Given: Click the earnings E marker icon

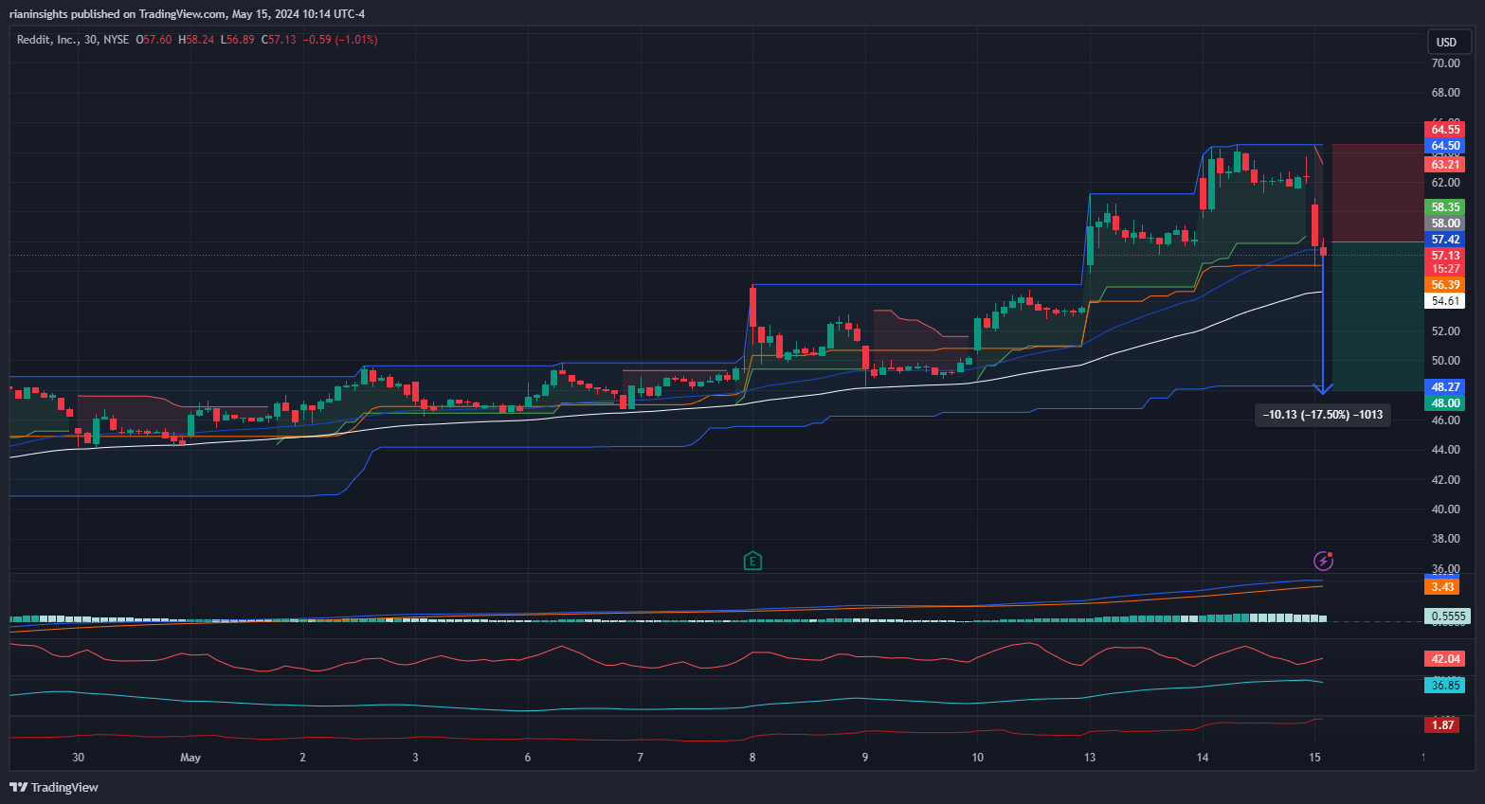Looking at the screenshot, I should (752, 562).
